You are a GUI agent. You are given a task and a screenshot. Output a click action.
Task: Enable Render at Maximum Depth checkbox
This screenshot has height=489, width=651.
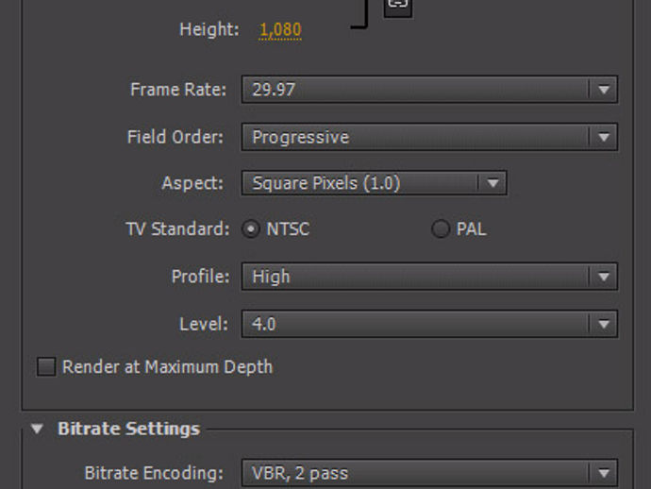point(46,367)
